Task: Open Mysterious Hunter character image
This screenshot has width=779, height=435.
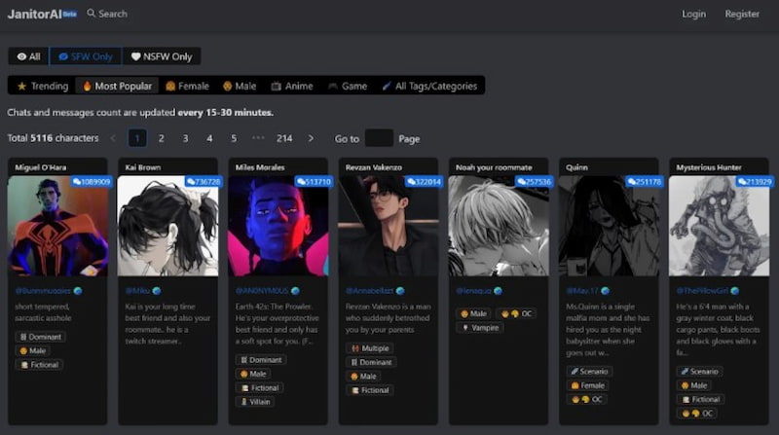Action: tap(720, 226)
